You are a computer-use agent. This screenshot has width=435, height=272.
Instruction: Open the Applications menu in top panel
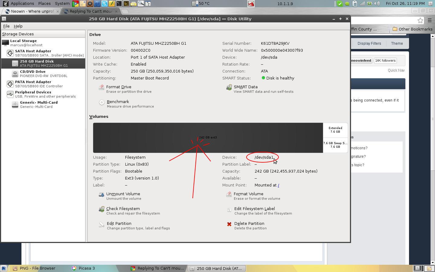22,4
